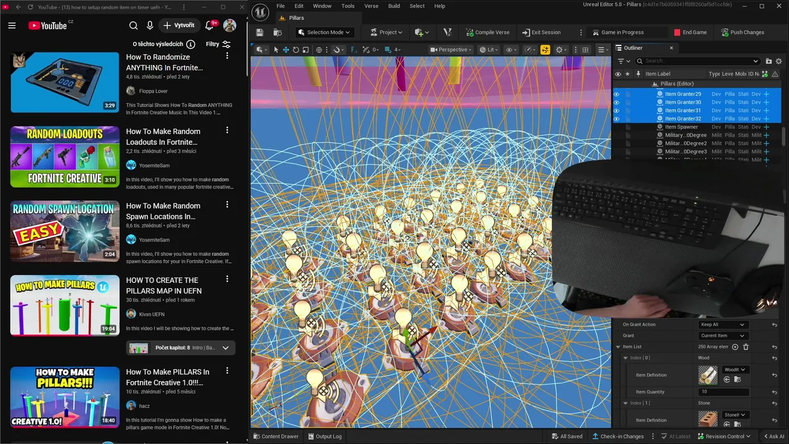Open the On Grant Action Keep All dropdown
Viewport: 789px width, 444px height.
coord(722,324)
